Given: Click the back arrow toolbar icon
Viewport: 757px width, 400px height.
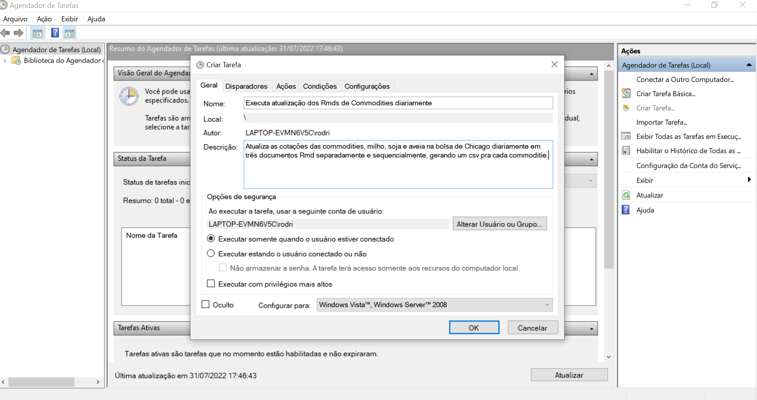Looking at the screenshot, I should point(5,33).
